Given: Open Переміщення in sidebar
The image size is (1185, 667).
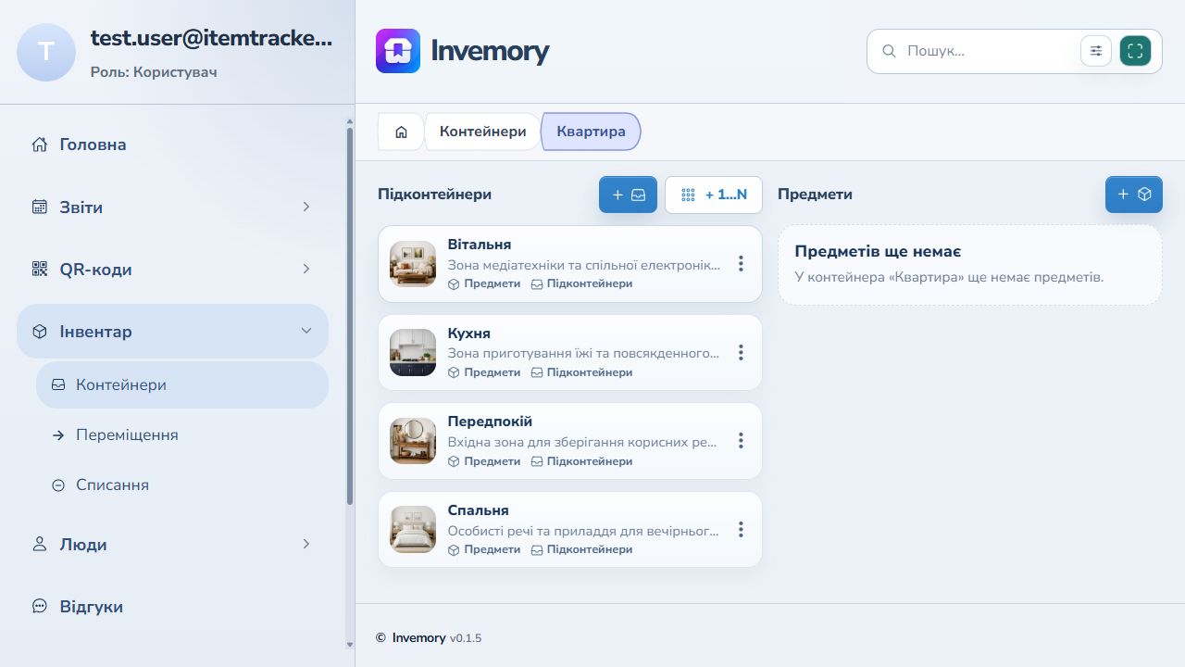Looking at the screenshot, I should tap(182, 434).
